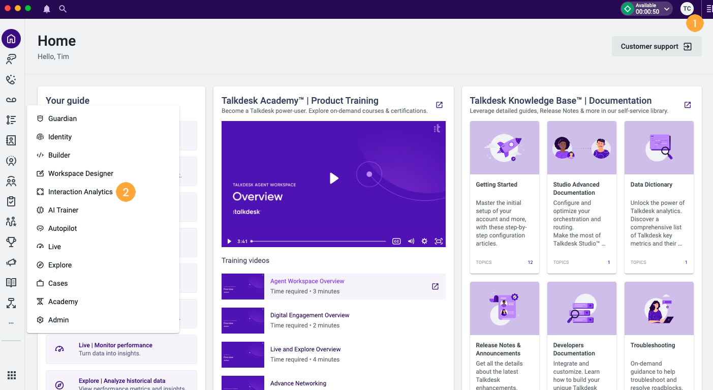The image size is (713, 390).
Task: Select Academy from the apps menu
Action: click(103, 302)
